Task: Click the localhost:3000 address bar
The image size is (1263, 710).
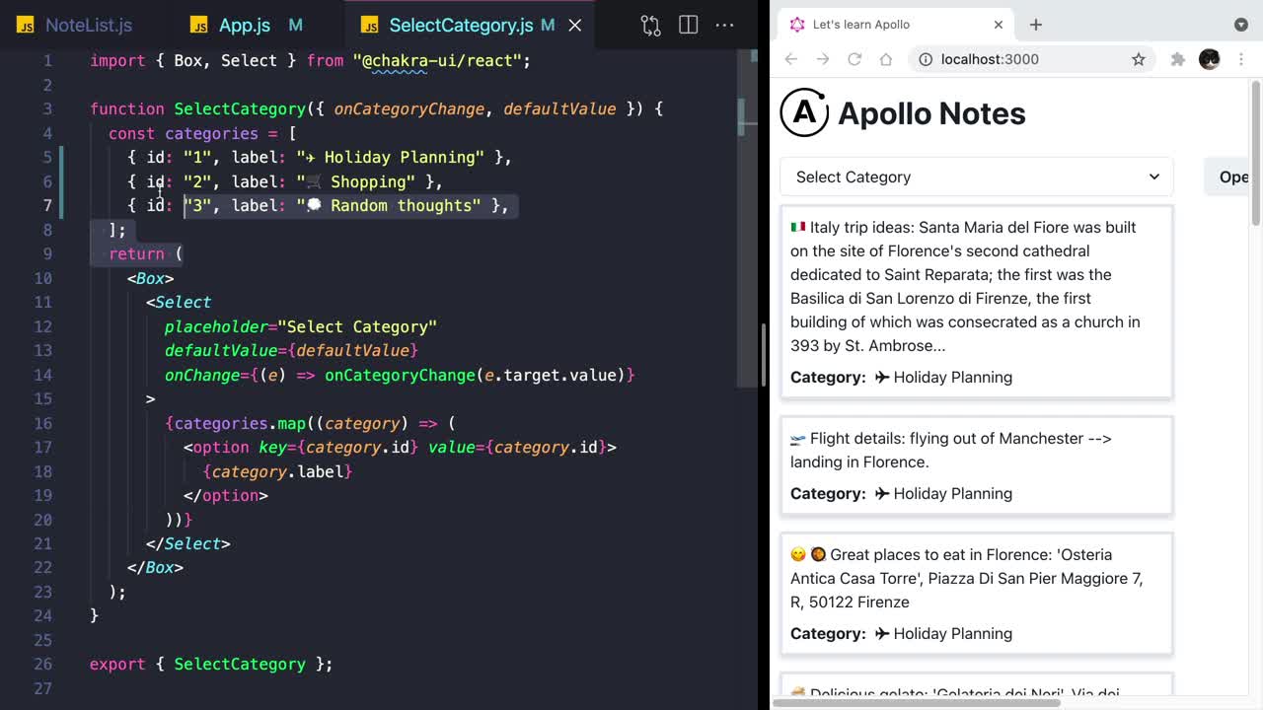Action: click(1026, 59)
